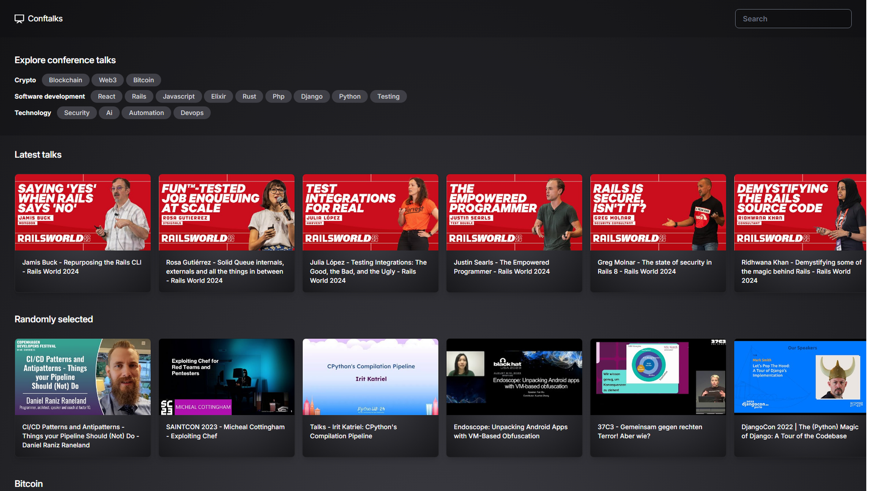Click the 'Randomly selected' heading
This screenshot has height=491, width=874.
pyautogui.click(x=54, y=320)
